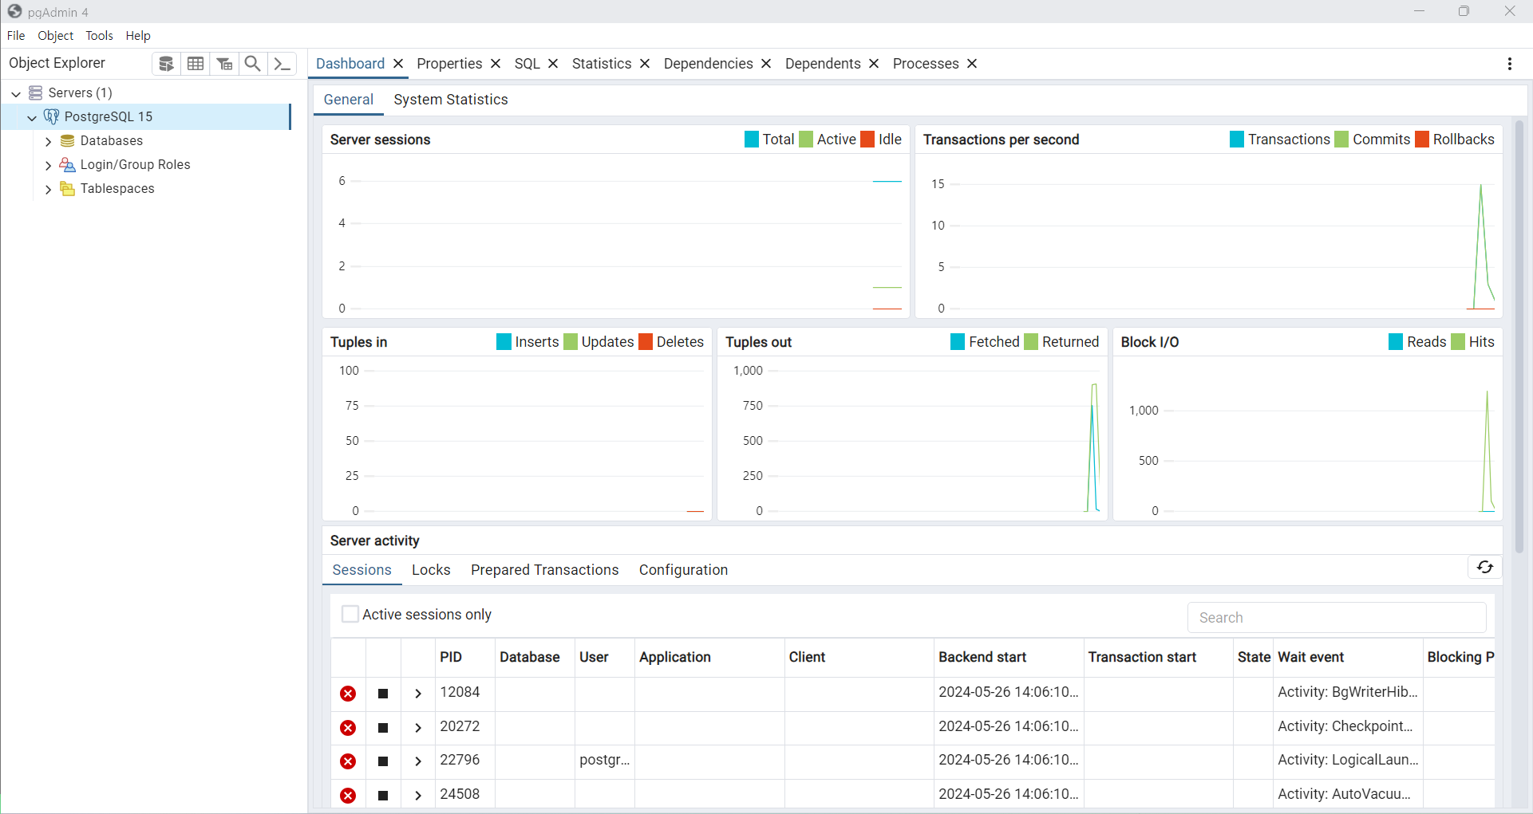Launch the PSQL terminal tool
Image resolution: width=1533 pixels, height=814 pixels.
(x=282, y=63)
